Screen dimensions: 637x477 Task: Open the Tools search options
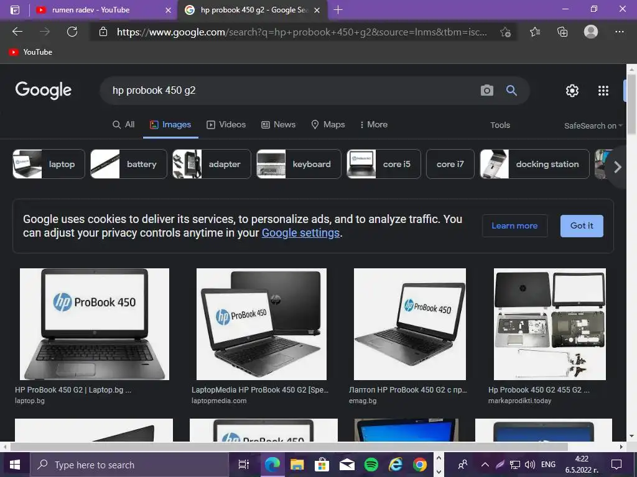click(500, 125)
